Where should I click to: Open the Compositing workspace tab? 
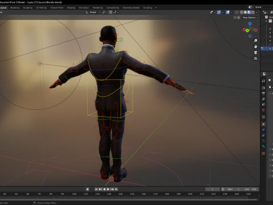click(x=113, y=8)
